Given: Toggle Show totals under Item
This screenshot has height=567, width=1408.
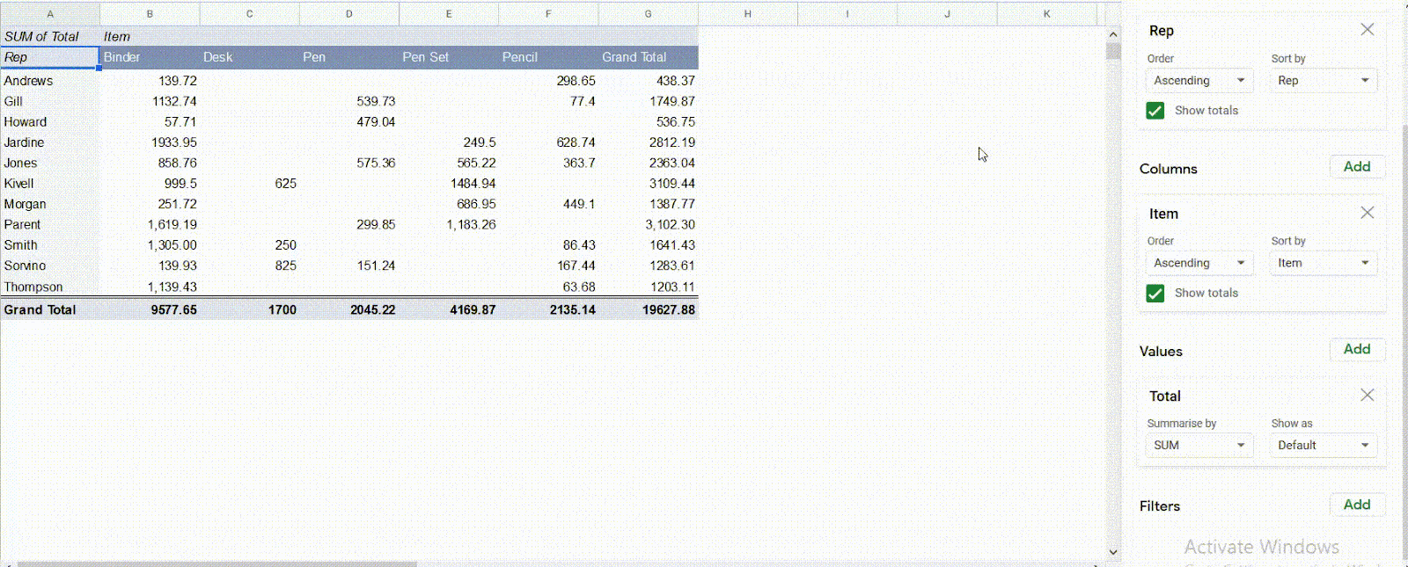Looking at the screenshot, I should click(1155, 294).
